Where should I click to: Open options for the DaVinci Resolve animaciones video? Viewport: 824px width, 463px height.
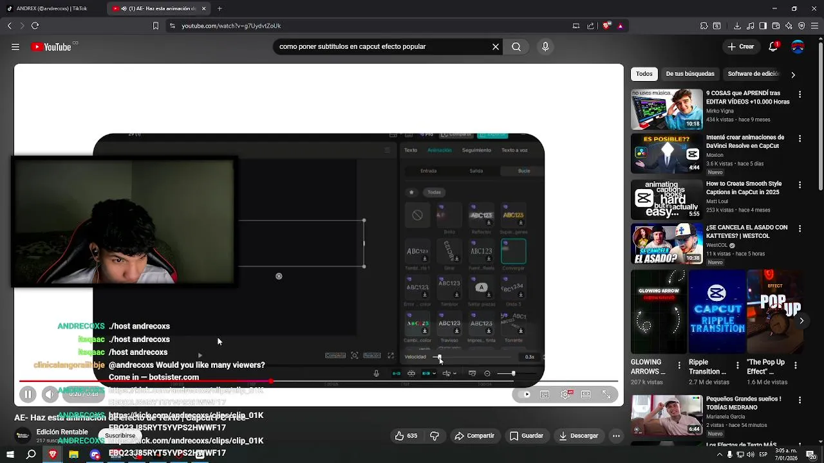pyautogui.click(x=800, y=139)
